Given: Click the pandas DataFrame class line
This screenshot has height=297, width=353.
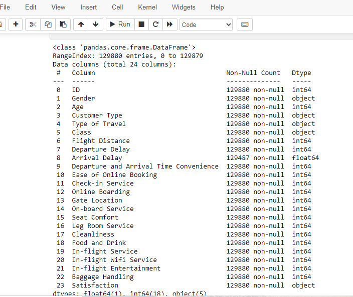Looking at the screenshot, I should pos(124,47).
